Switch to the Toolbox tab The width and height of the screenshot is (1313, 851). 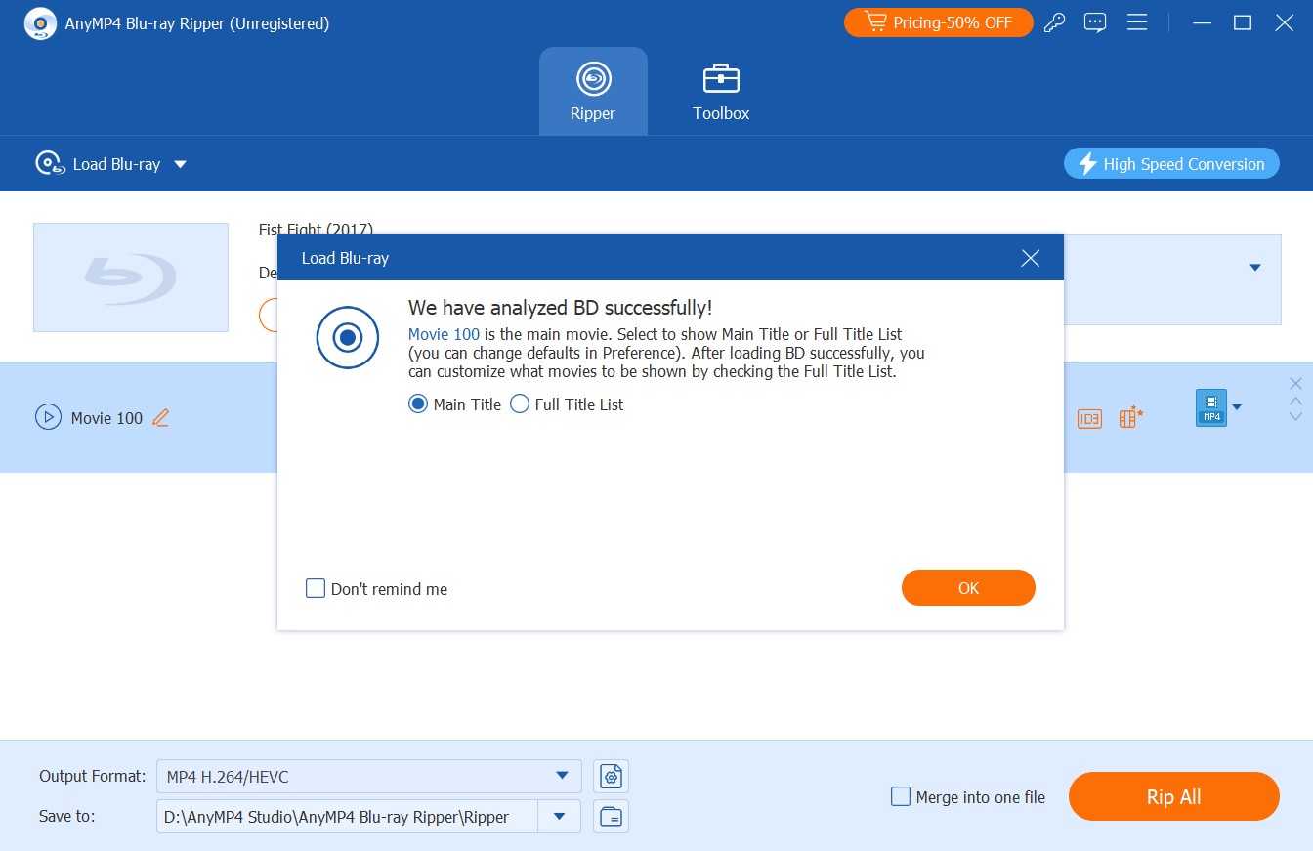720,90
